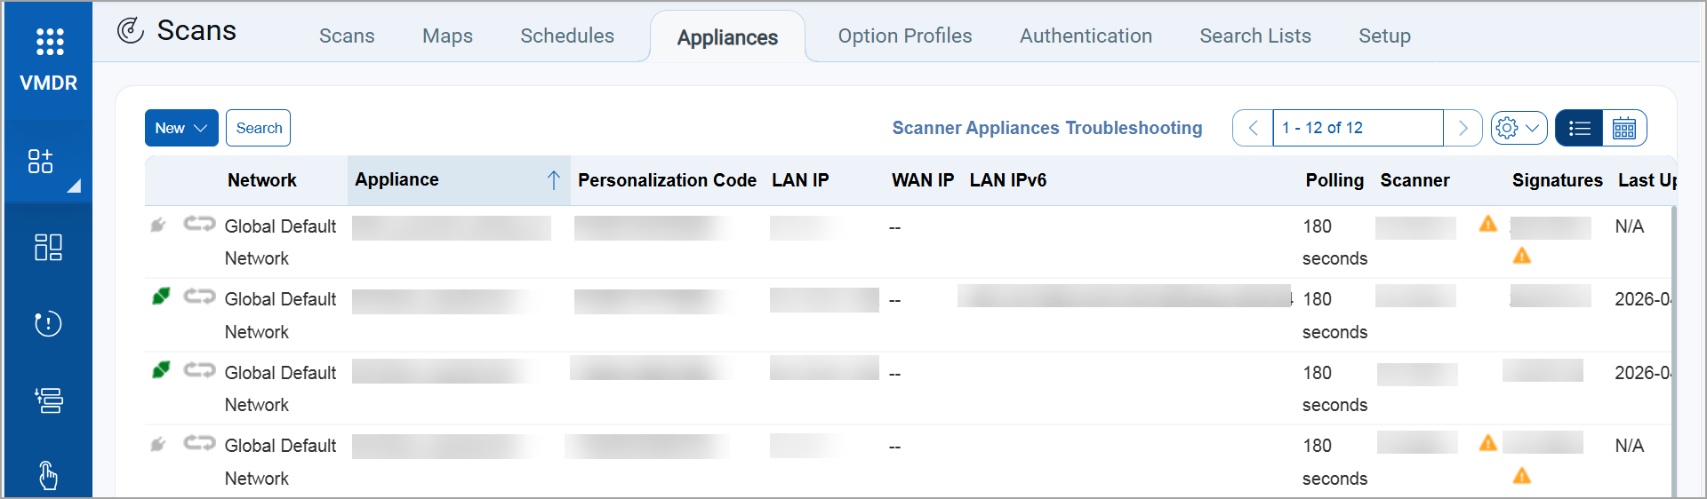The width and height of the screenshot is (1707, 499).
Task: Open the stacked list sidebar icon
Action: point(48,400)
